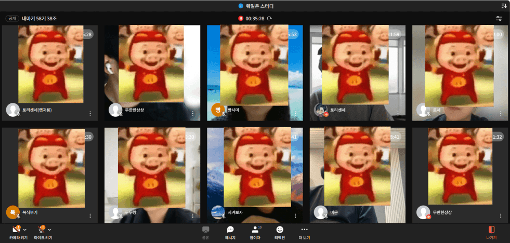Viewport: 510px width, 243px height.
Task: Open three-dot menu on 복식부기 tile
Action: (90, 216)
